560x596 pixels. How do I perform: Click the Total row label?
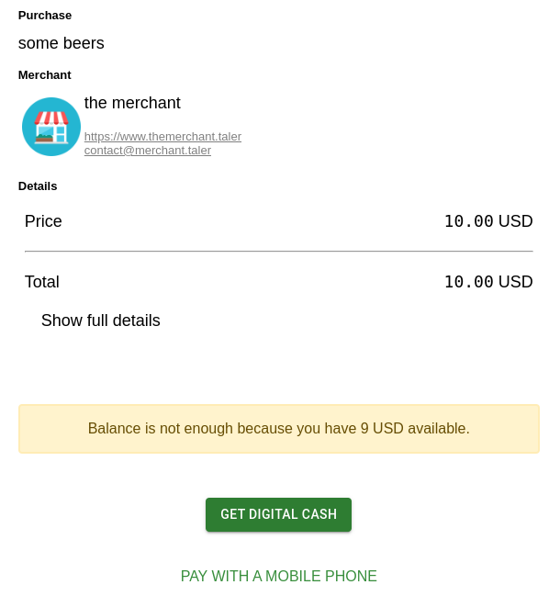[42, 282]
